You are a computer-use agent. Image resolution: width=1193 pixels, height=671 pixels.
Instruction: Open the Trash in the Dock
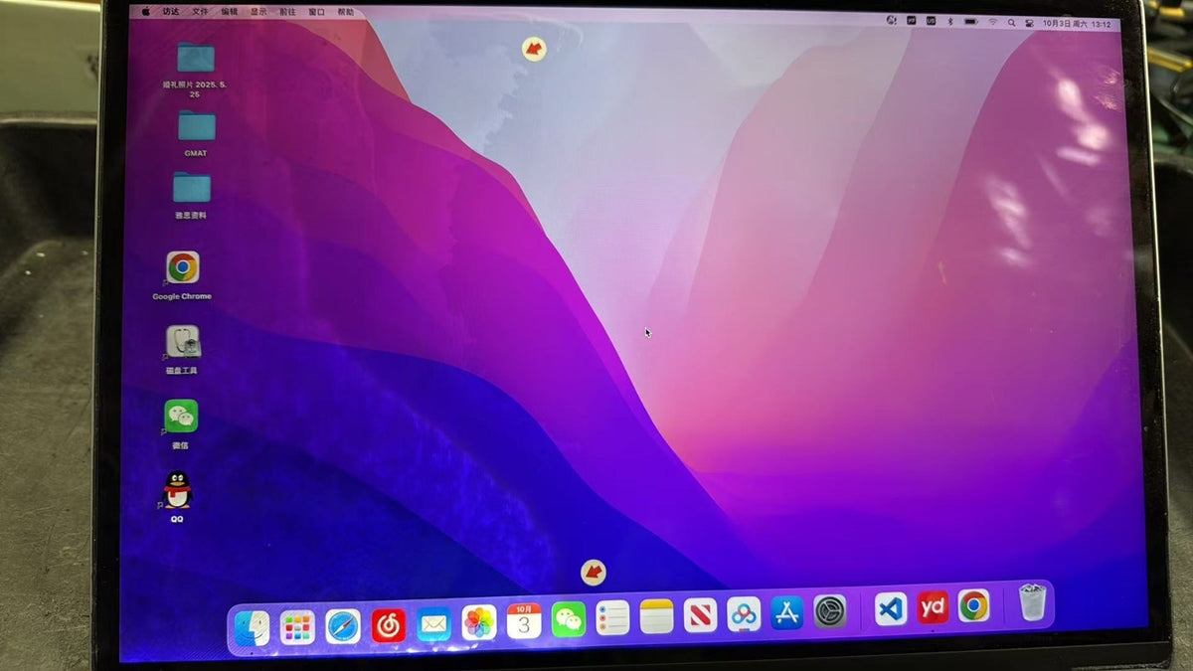[1032, 602]
